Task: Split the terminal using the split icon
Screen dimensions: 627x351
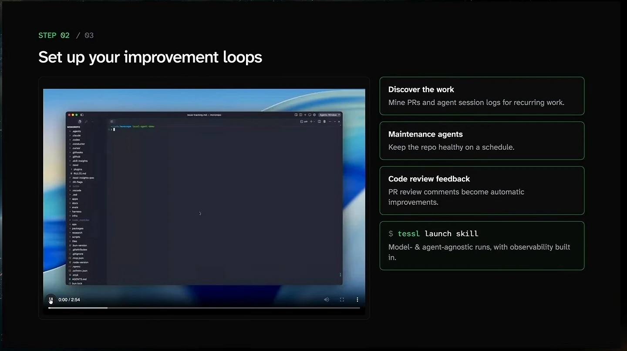Action: pos(319,122)
